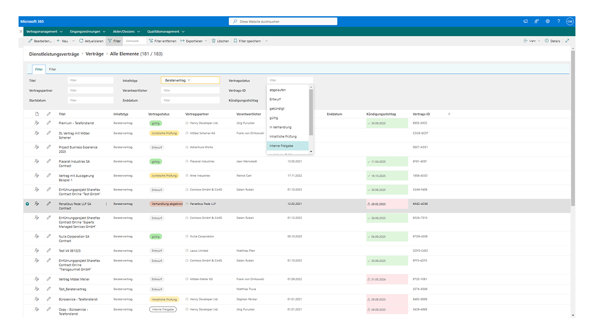Expand the Filter speichern dropdown arrow

click(266, 41)
